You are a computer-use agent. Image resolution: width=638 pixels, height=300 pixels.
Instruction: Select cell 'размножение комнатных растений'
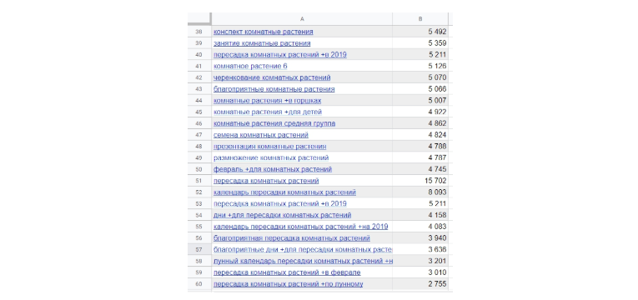pos(302,157)
